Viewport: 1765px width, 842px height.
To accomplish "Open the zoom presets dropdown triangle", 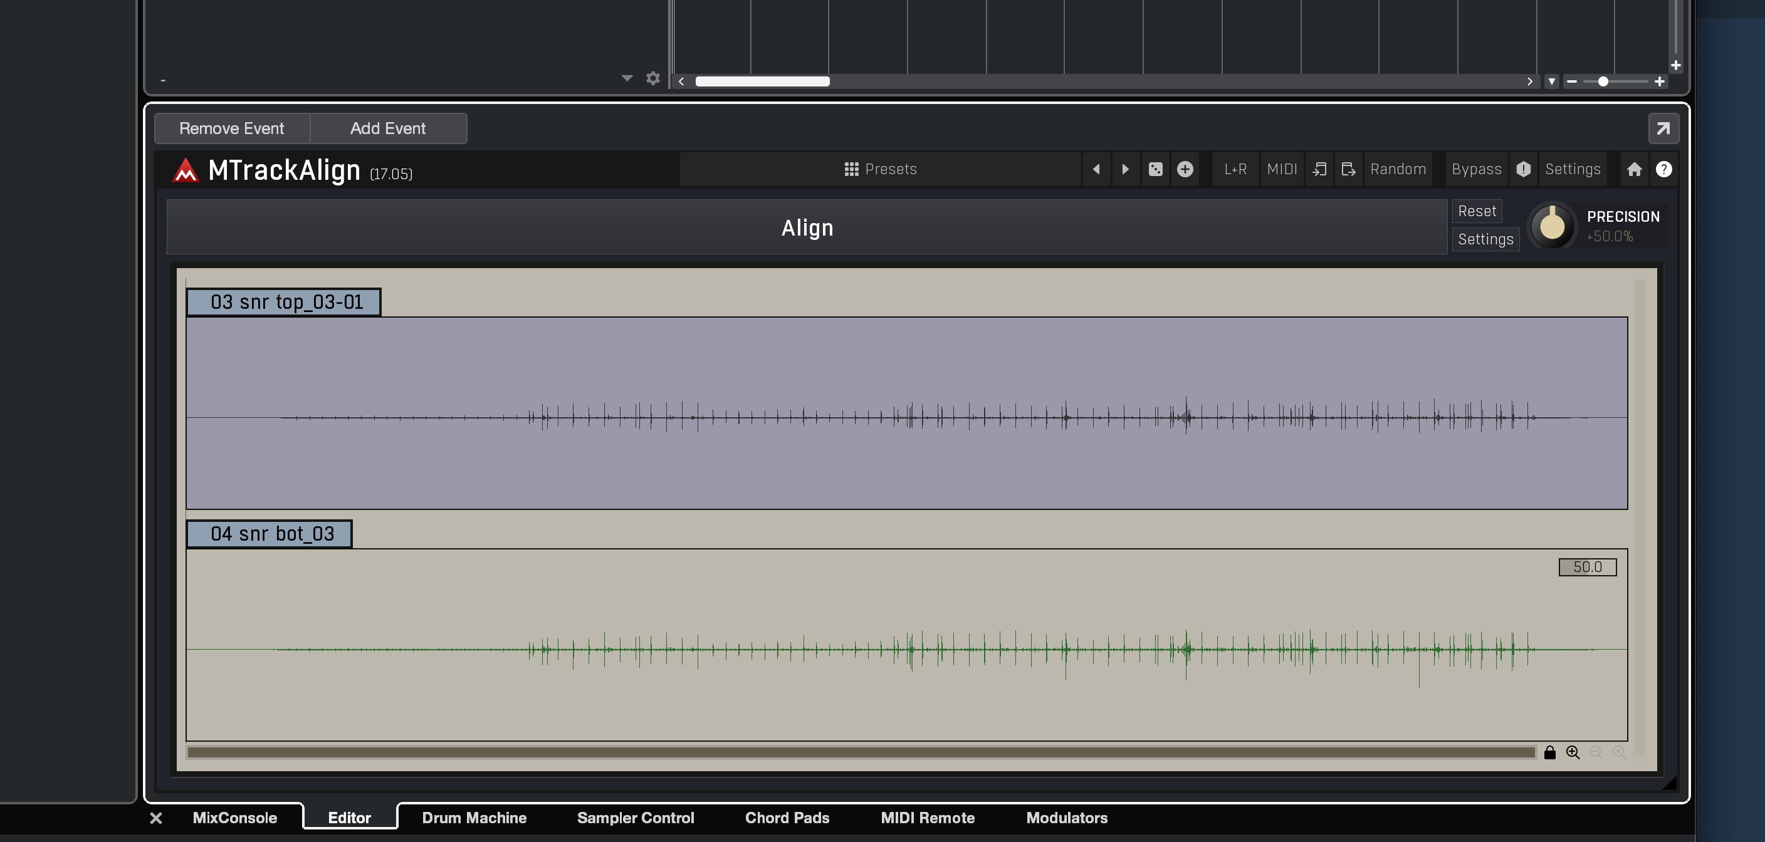I will [1552, 81].
